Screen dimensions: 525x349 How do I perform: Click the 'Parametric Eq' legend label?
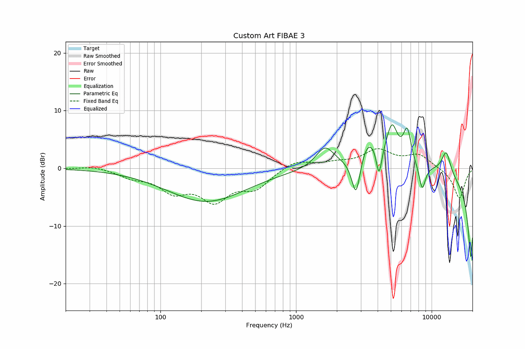coord(100,94)
